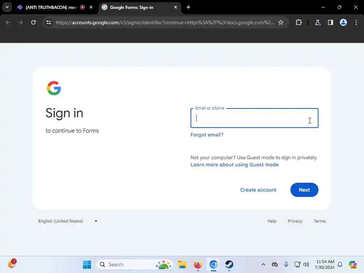The height and width of the screenshot is (273, 364).
Task: Open the Help link
Action: pyautogui.click(x=272, y=221)
